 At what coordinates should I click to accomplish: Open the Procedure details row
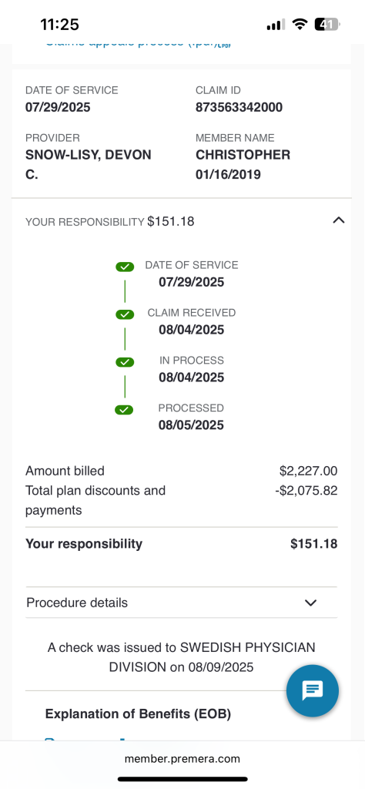point(182,603)
